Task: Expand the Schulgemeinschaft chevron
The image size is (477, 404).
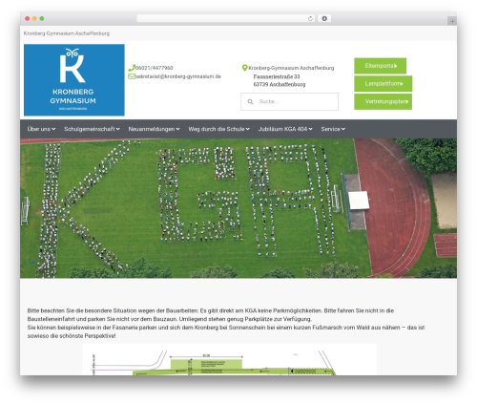Action: (x=118, y=129)
